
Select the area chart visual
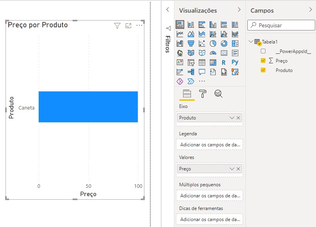point(191,34)
